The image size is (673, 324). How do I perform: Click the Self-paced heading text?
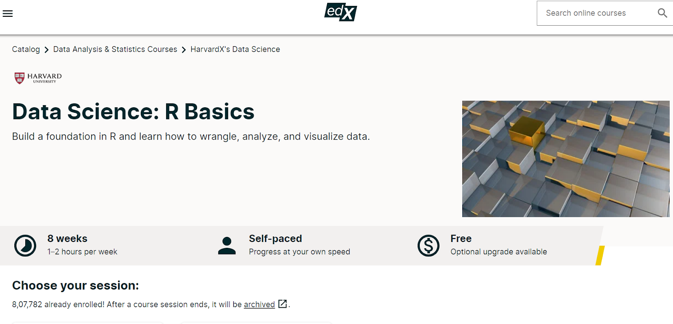click(275, 239)
